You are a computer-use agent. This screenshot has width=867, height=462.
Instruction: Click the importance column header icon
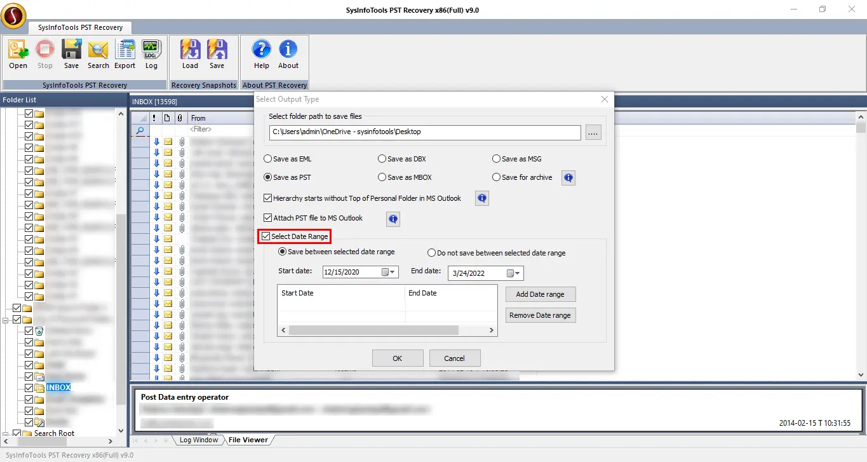pos(154,118)
